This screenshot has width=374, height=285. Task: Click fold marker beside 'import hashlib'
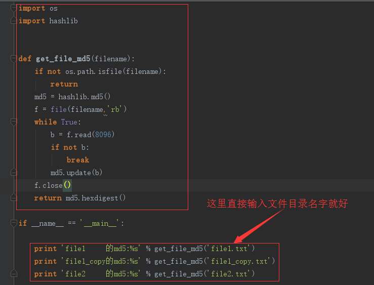(x=14, y=21)
